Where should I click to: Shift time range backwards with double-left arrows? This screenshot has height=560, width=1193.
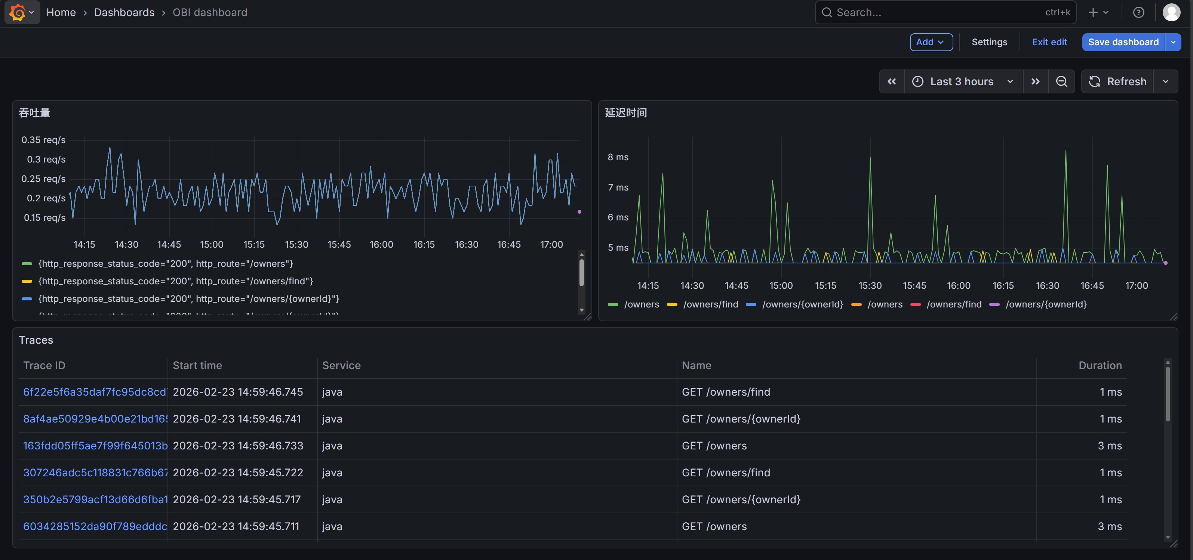click(892, 81)
